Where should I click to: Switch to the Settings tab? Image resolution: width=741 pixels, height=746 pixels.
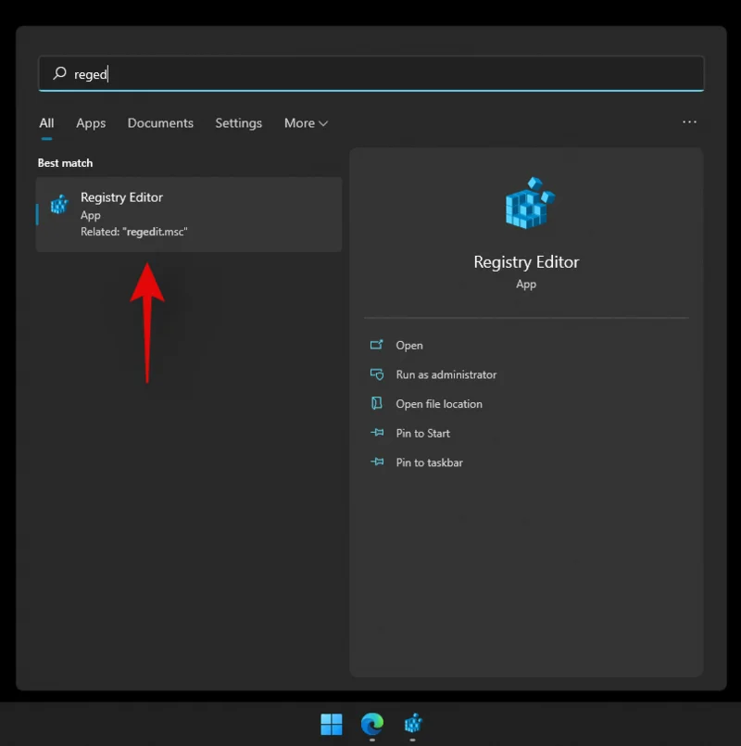coord(238,122)
